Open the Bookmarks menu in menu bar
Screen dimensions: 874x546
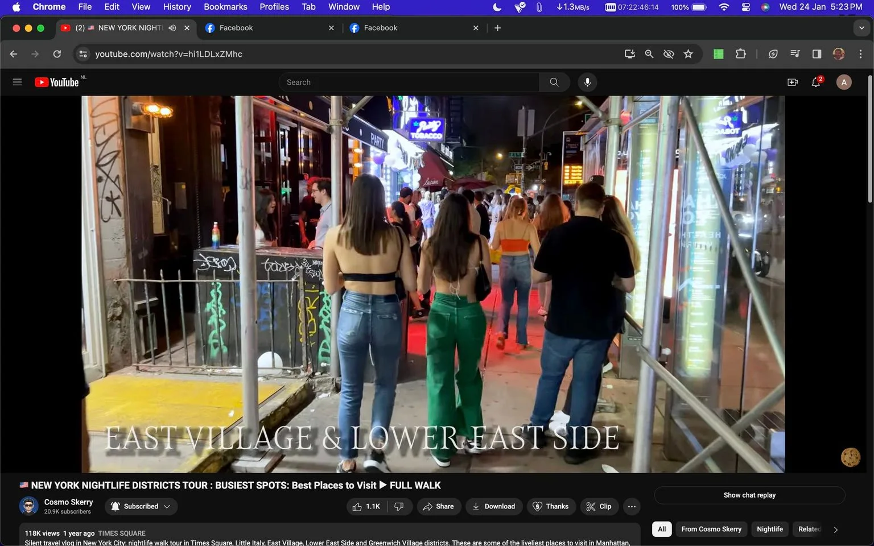(225, 7)
